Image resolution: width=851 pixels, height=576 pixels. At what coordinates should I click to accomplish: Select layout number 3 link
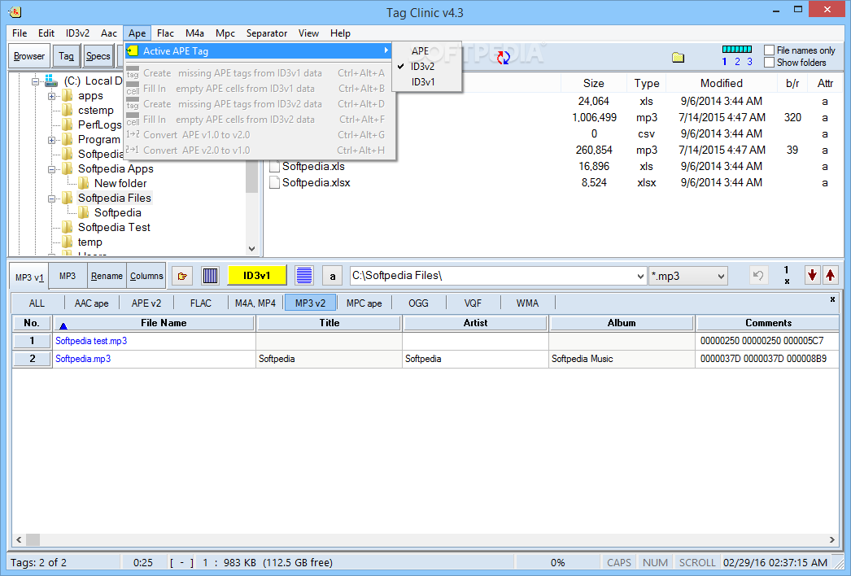pyautogui.click(x=749, y=62)
